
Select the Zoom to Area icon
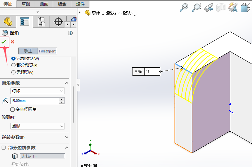coord(196,7)
